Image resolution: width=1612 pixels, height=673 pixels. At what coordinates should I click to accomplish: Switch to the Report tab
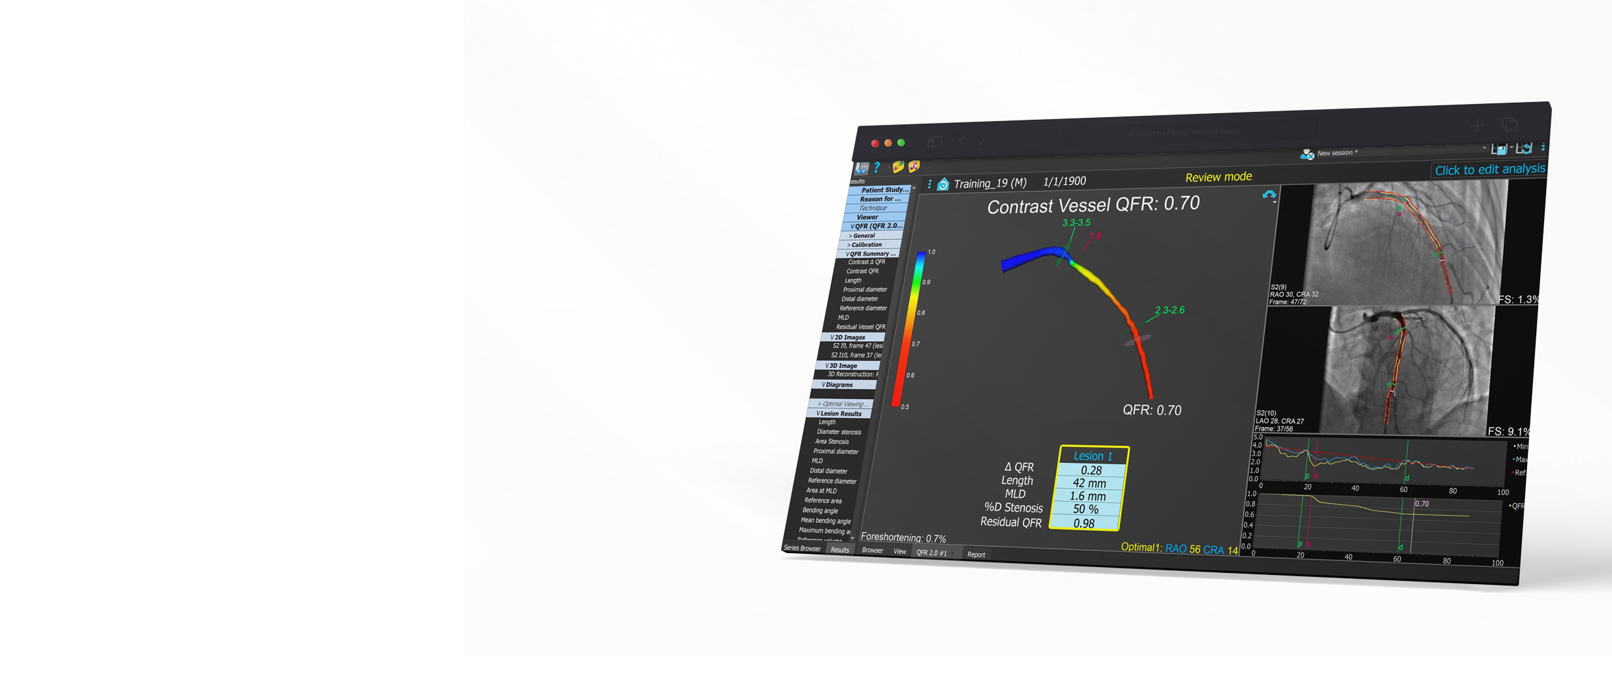tap(976, 554)
